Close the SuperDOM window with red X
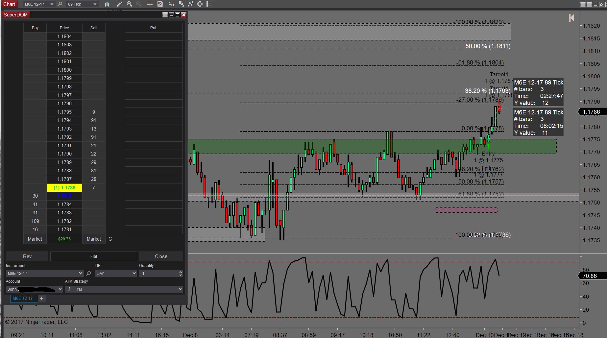 [x=184, y=15]
